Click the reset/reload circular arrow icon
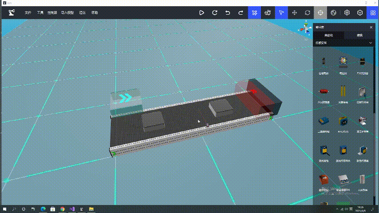 tap(215, 12)
